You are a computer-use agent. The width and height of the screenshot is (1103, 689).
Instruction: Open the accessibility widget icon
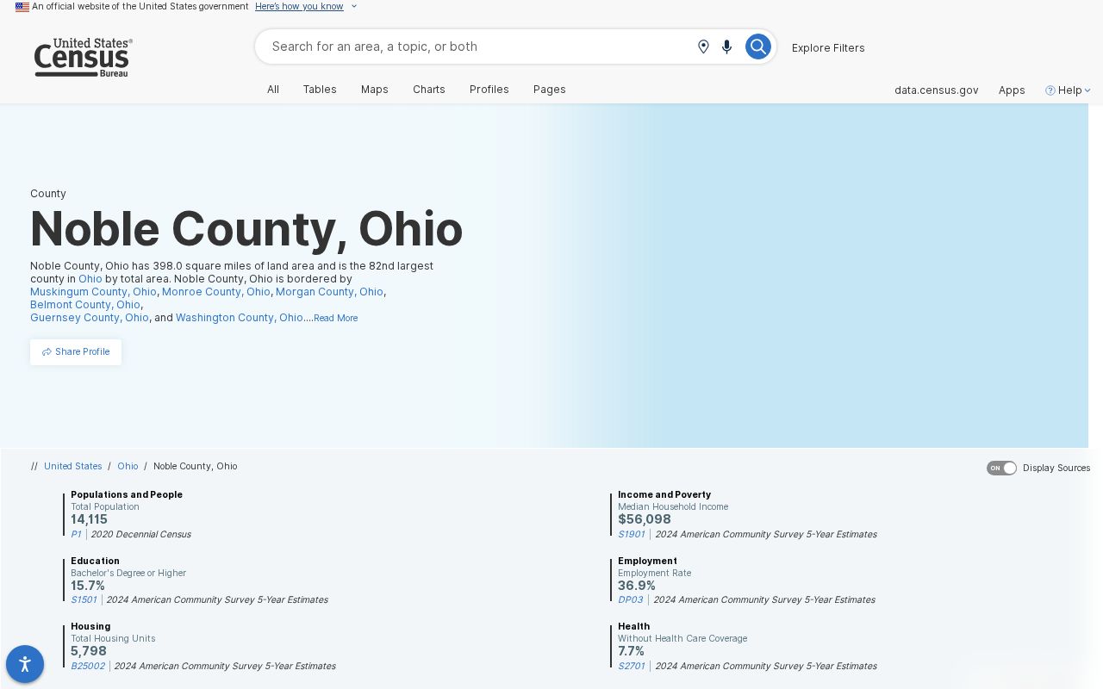25,664
